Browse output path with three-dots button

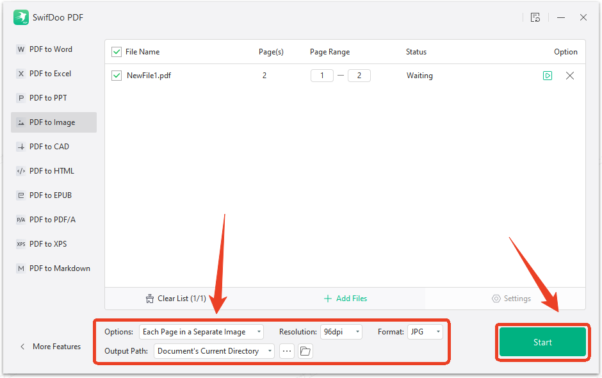pyautogui.click(x=287, y=351)
